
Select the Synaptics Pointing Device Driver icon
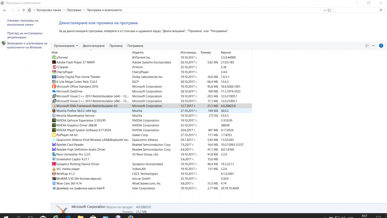point(54,164)
